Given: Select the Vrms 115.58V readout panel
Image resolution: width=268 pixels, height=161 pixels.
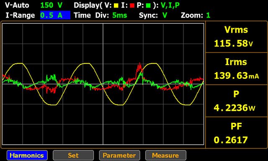Looking at the screenshot, I should (236, 37).
